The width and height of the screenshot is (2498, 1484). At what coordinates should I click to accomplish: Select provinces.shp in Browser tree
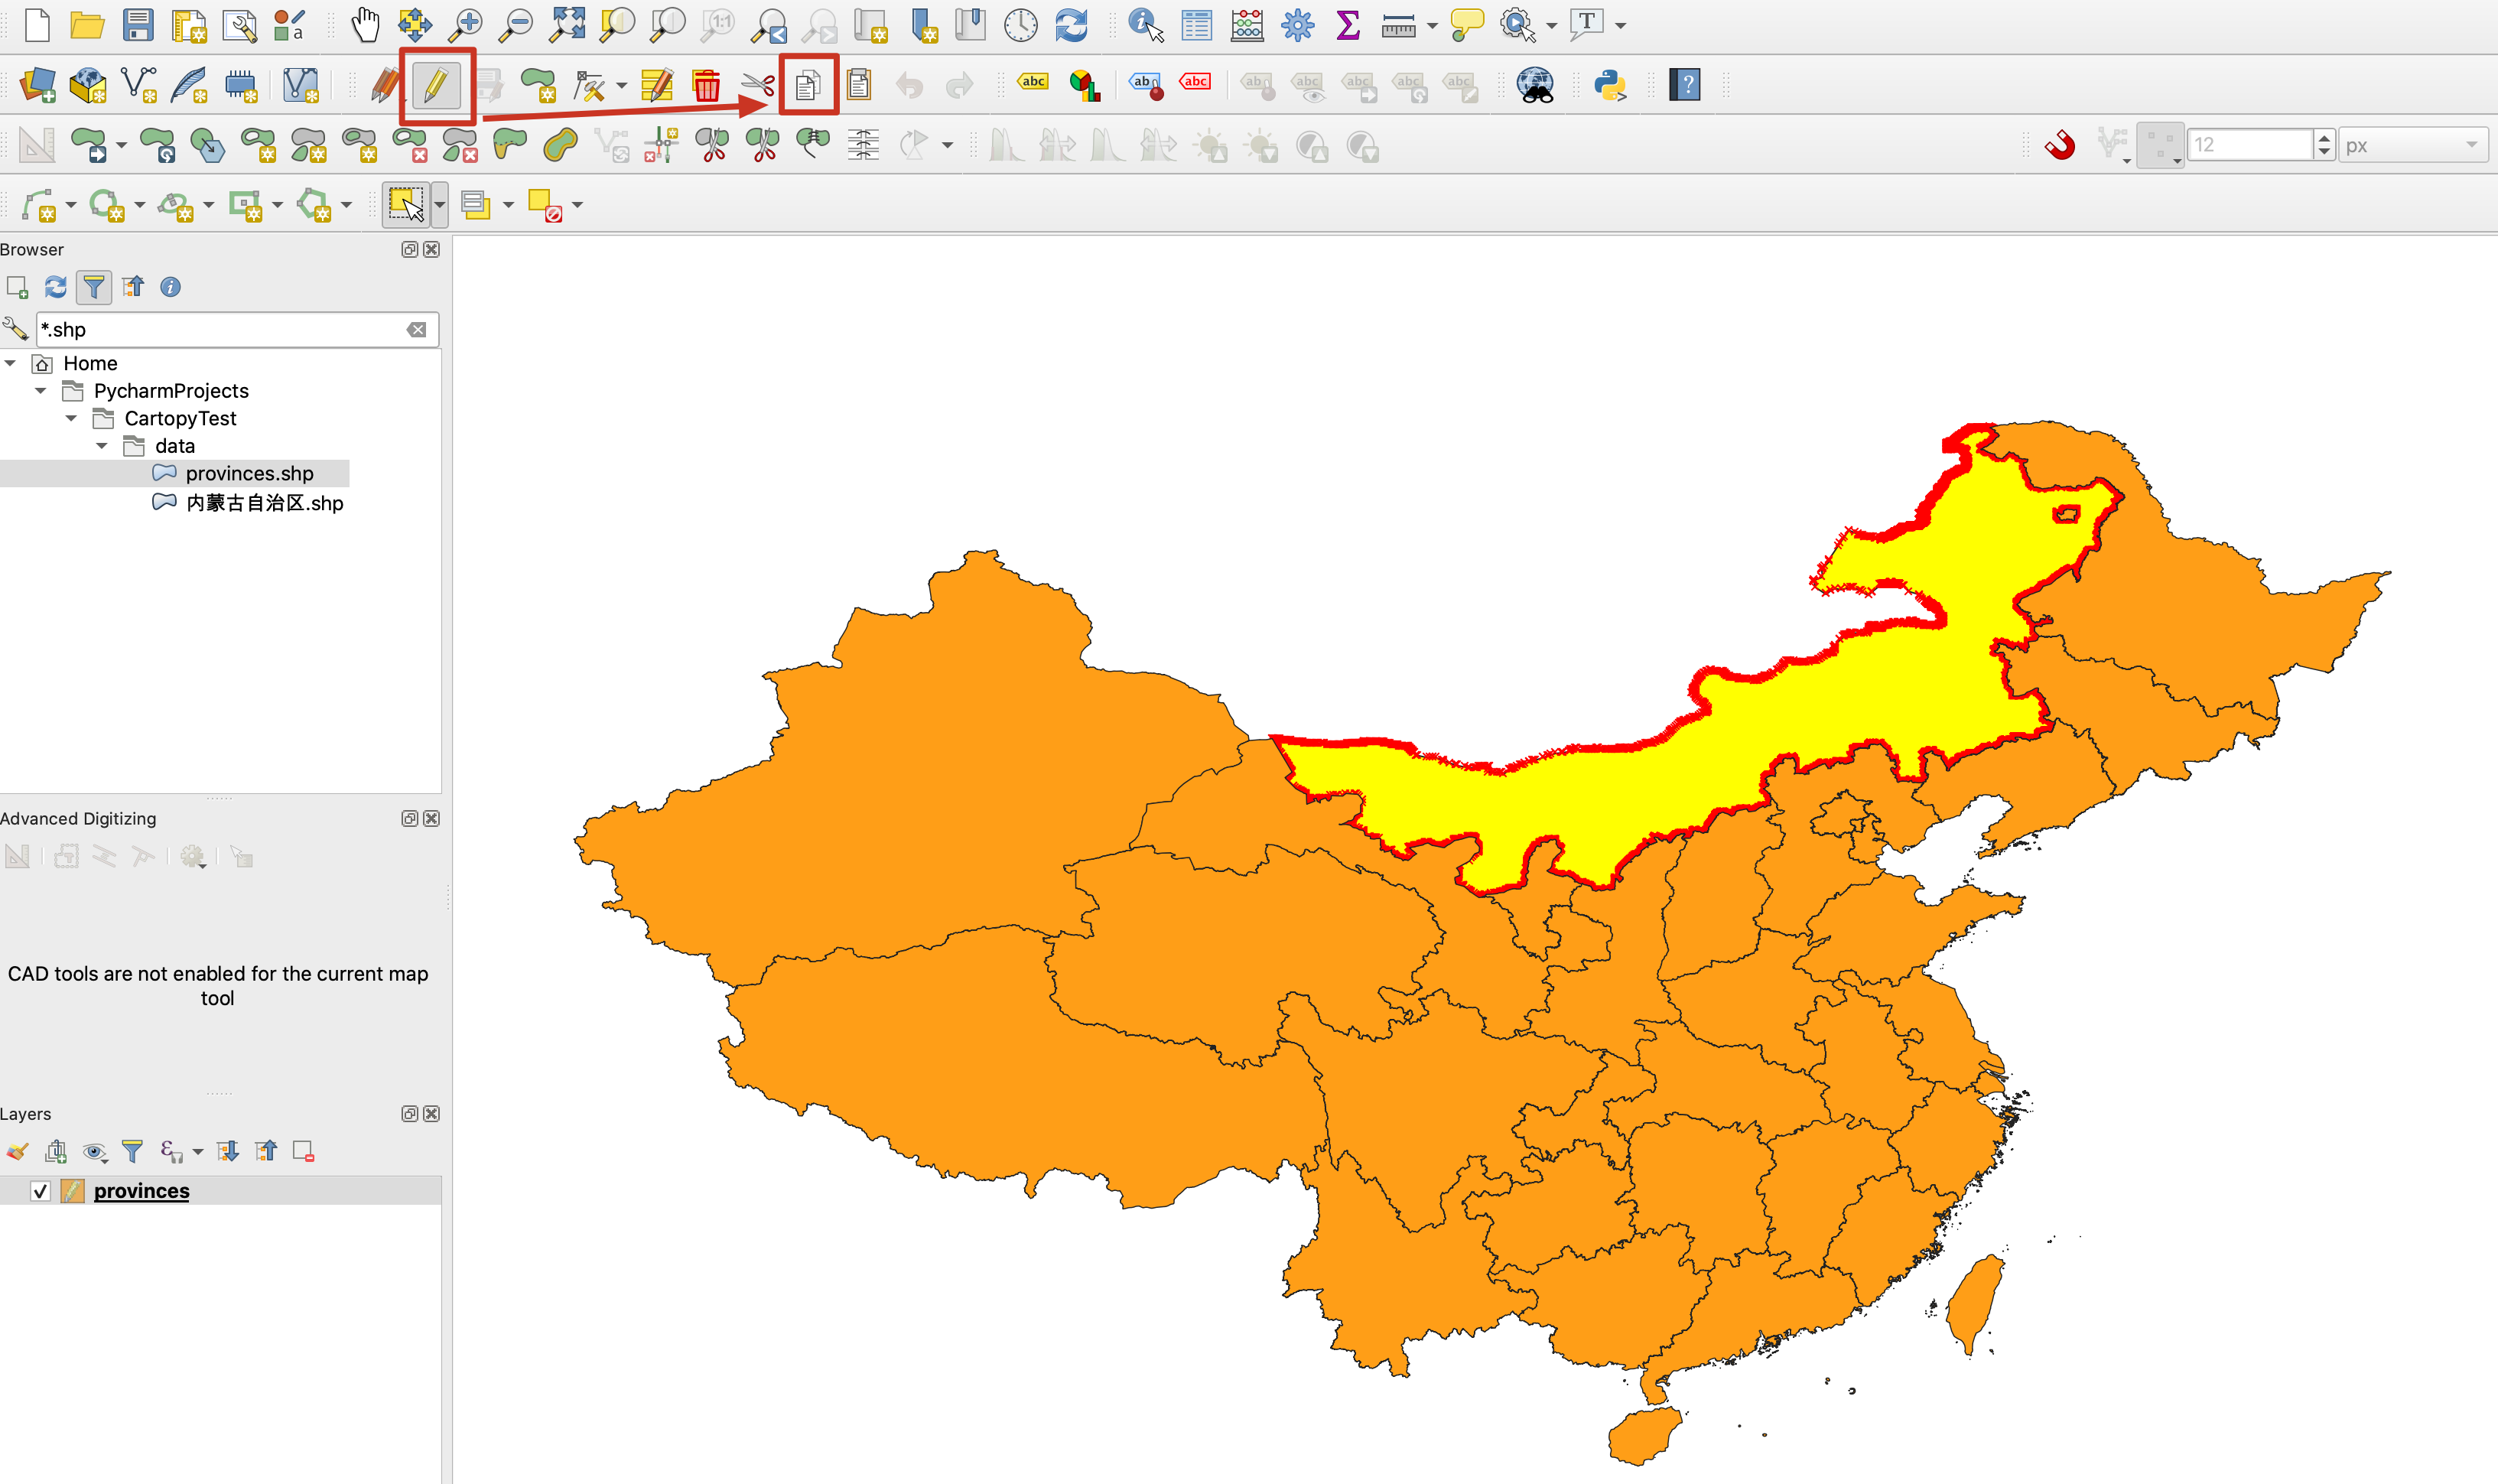[x=249, y=474]
